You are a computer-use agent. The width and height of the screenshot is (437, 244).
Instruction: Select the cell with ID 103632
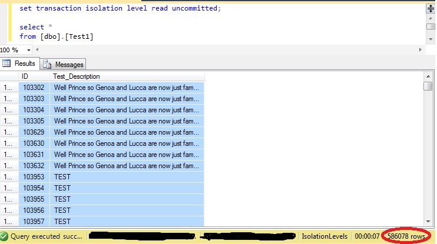(34, 166)
